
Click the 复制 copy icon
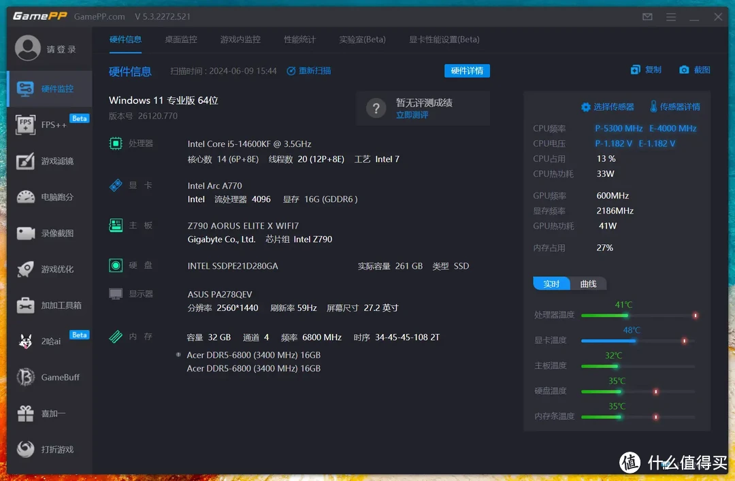635,70
